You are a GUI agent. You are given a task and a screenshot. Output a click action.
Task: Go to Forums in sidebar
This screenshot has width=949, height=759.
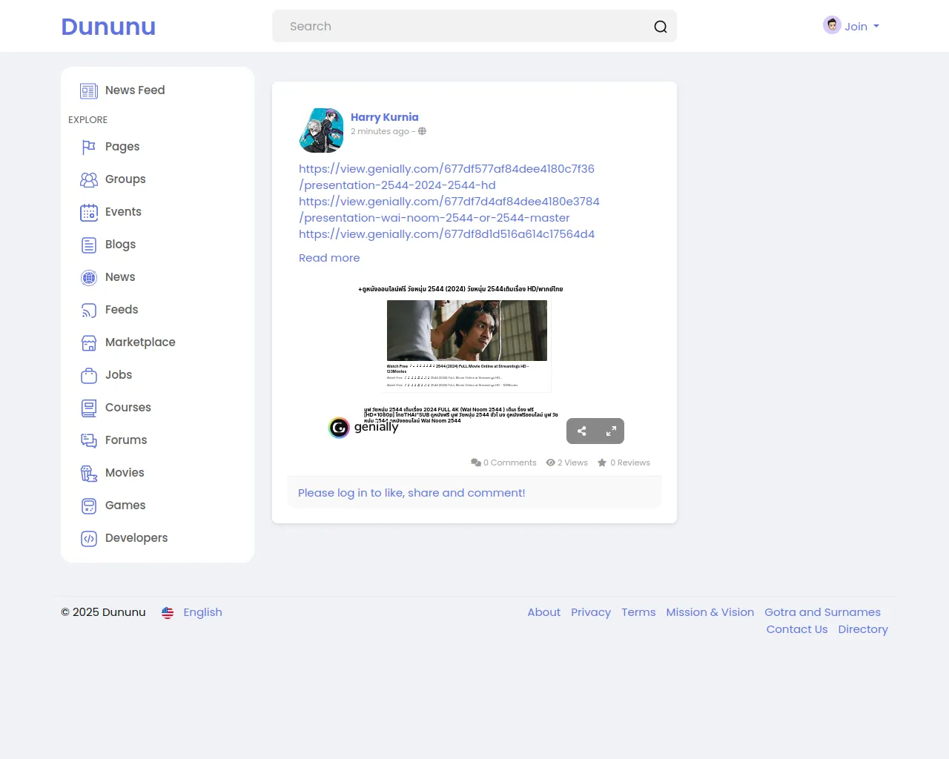(x=125, y=440)
